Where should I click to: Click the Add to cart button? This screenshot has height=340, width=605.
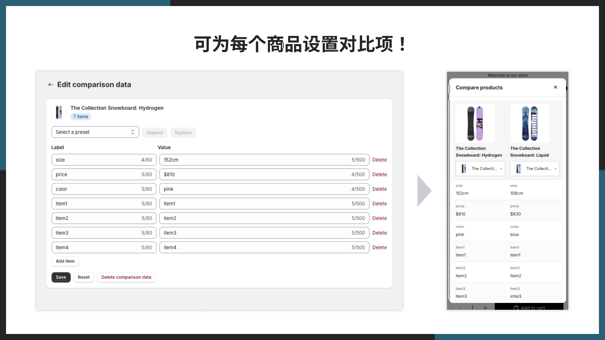click(x=529, y=307)
